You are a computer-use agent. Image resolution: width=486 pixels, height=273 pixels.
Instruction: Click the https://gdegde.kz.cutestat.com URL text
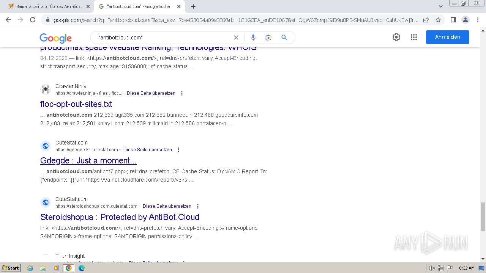(87, 150)
